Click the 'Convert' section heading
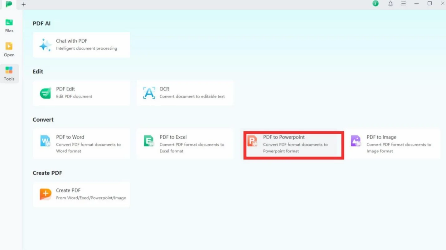446x250 pixels. click(43, 120)
